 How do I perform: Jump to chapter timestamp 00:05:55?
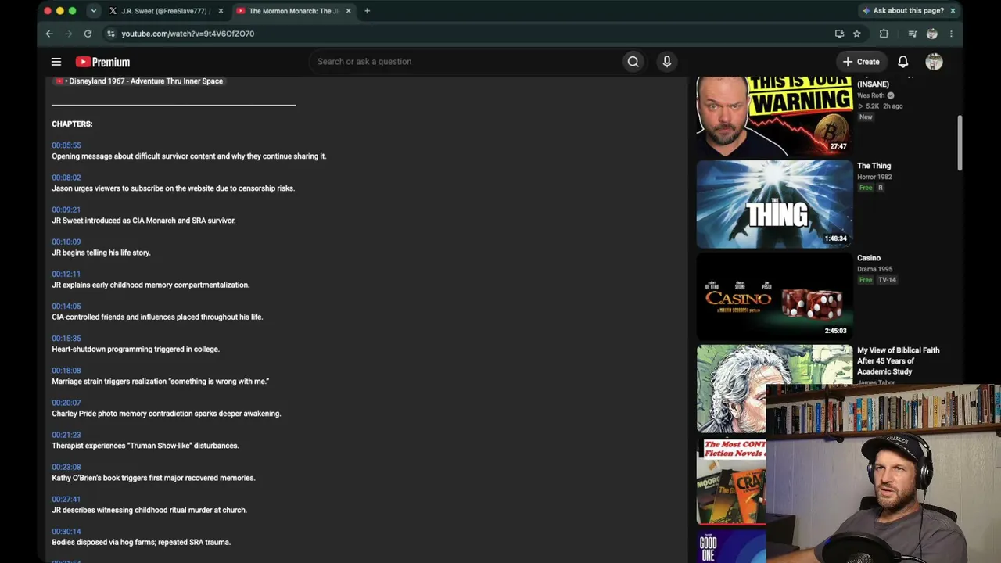pos(66,145)
